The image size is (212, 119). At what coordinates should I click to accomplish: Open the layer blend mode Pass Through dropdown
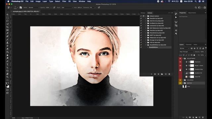click(x=187, y=52)
